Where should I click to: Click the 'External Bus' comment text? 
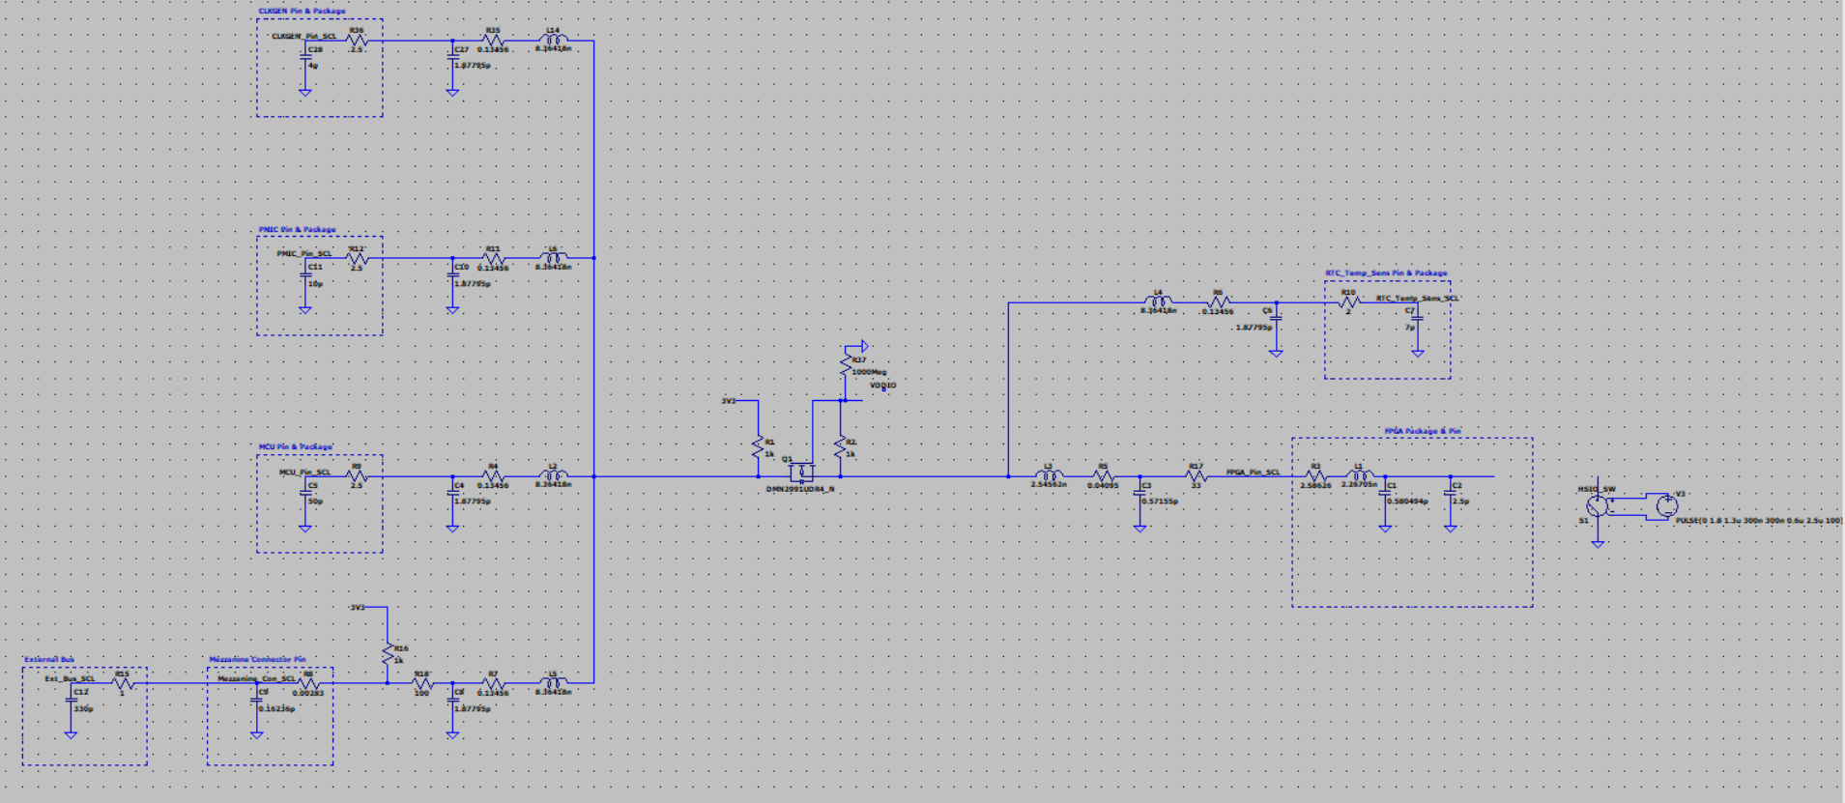point(49,659)
